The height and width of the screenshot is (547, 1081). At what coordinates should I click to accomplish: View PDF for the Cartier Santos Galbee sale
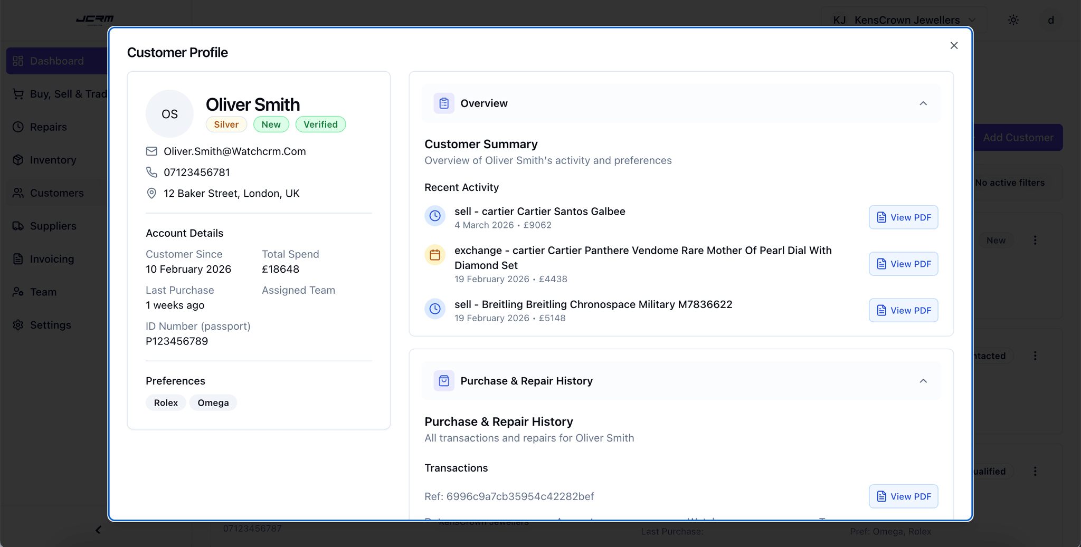pos(903,217)
